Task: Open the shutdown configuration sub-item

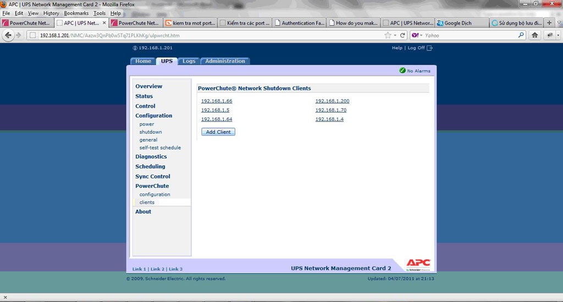Action: click(151, 132)
